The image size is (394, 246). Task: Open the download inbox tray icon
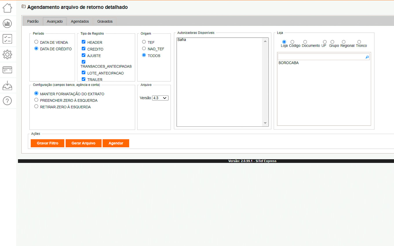[7, 85]
